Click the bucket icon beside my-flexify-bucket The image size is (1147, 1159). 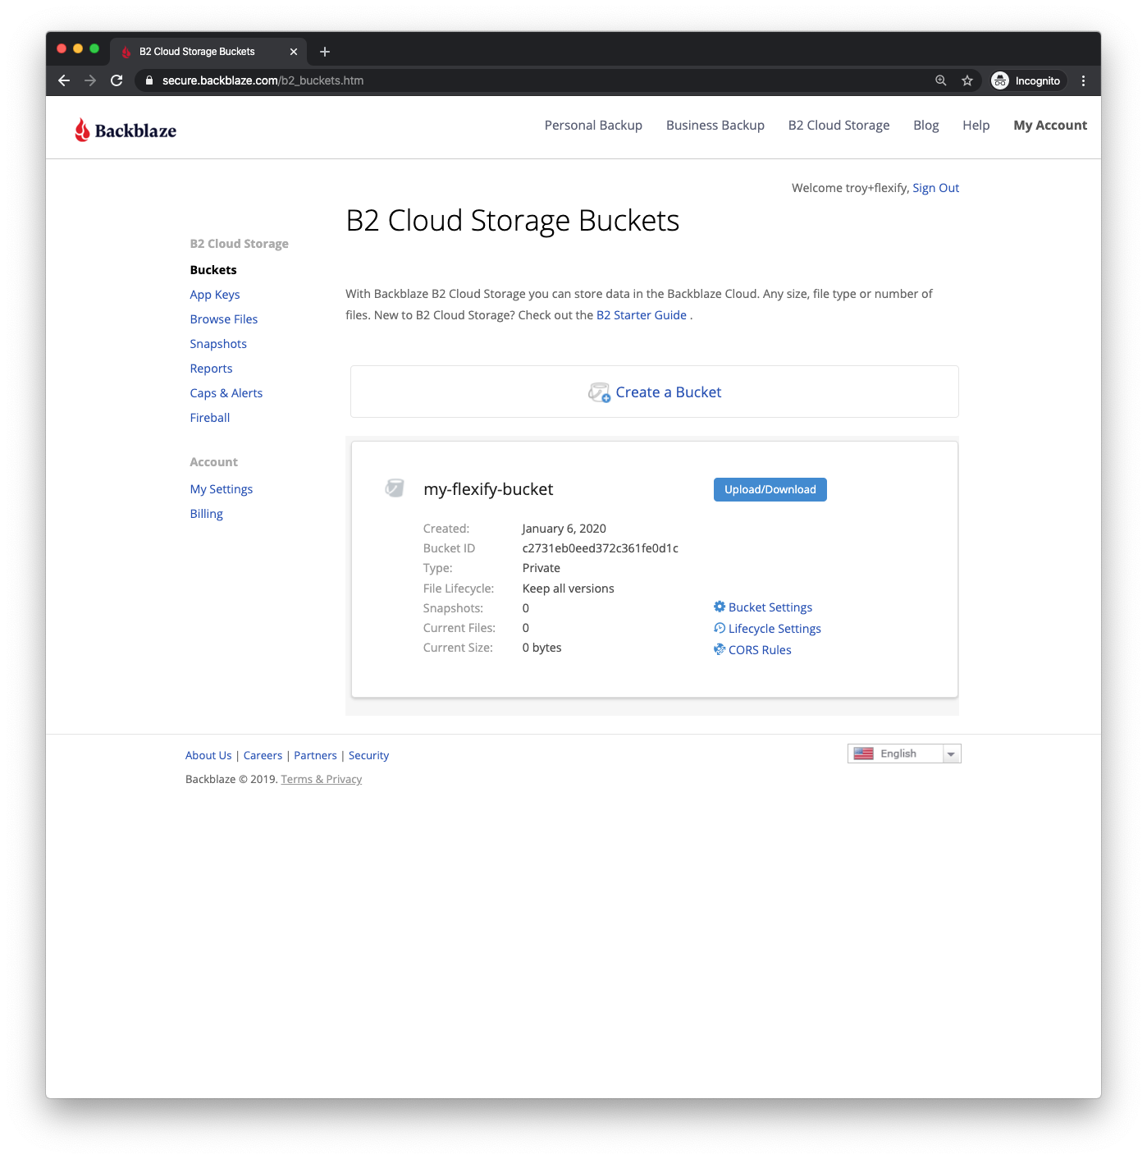tap(395, 488)
